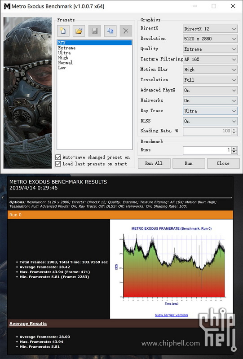The height and width of the screenshot is (359, 243).
Task: Click the Close button
Action: [x=223, y=163]
